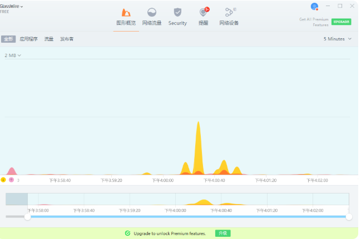Click the green checkmark upgrade icon
Viewport: 361px width, 239px height.
click(128, 233)
